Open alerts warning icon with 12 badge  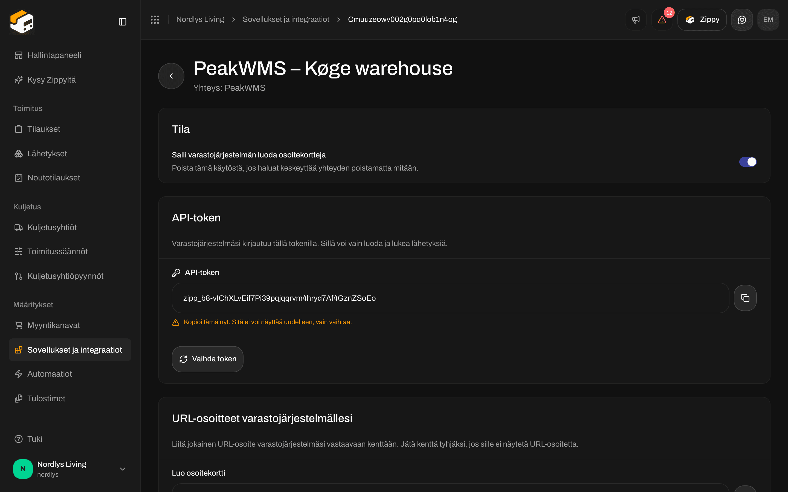[662, 19]
